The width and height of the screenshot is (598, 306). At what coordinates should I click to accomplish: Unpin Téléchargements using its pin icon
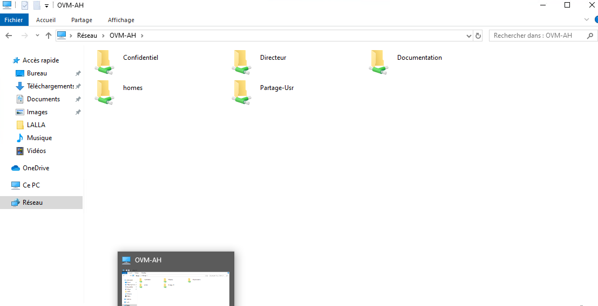pyautogui.click(x=78, y=86)
